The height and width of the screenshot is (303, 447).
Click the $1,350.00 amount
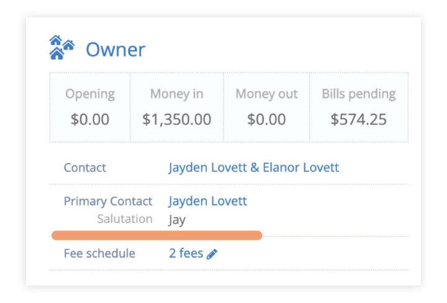(177, 119)
